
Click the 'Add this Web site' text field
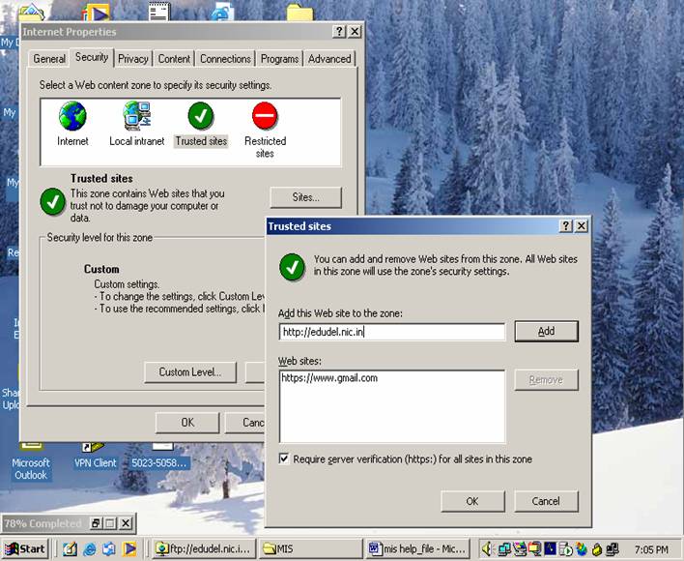[391, 332]
